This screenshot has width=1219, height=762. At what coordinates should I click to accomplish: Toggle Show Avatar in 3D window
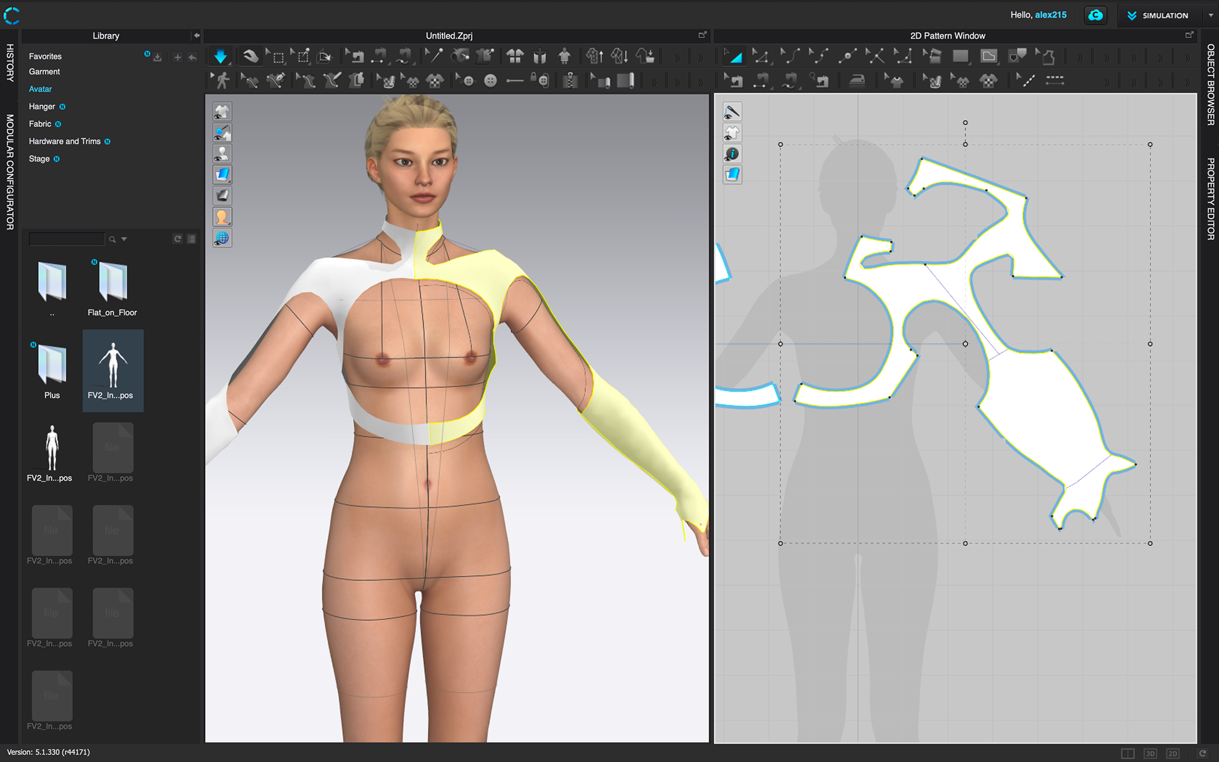pos(222,154)
